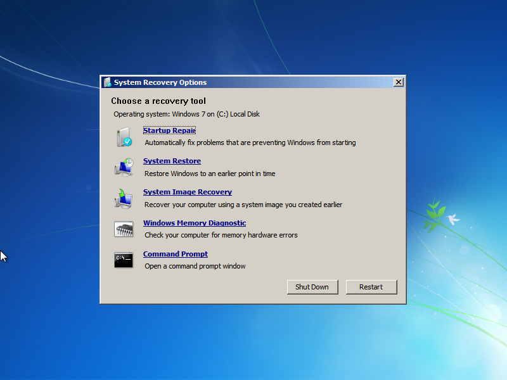Open Startup Repair
The height and width of the screenshot is (380, 507).
click(169, 130)
